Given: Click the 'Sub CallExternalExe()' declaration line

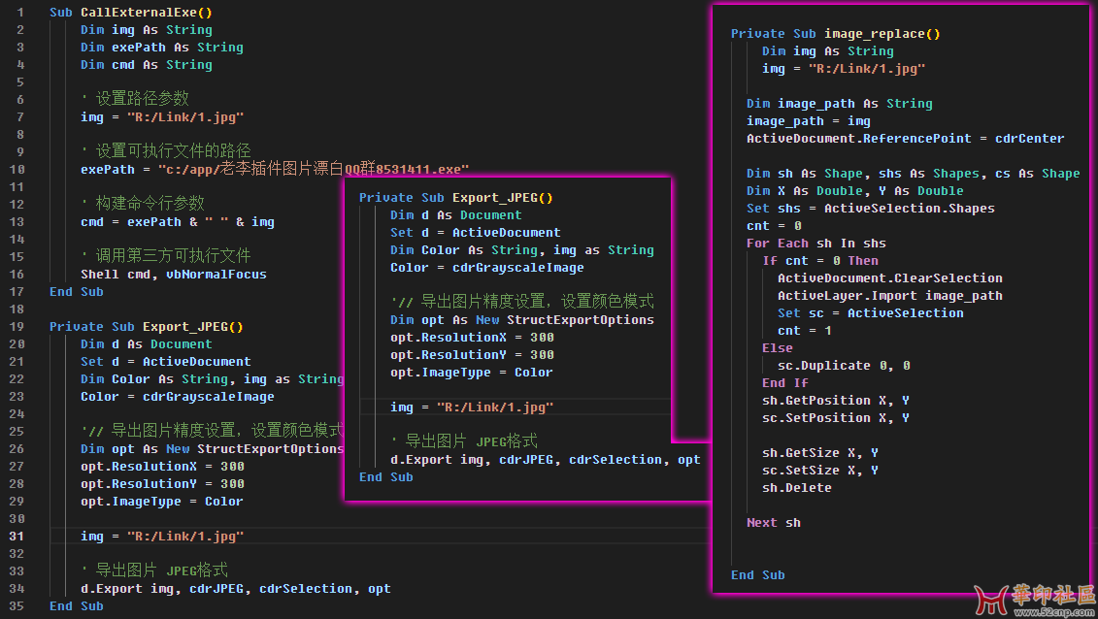Looking at the screenshot, I should pos(131,13).
